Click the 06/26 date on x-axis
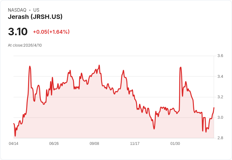 (x=54, y=144)
